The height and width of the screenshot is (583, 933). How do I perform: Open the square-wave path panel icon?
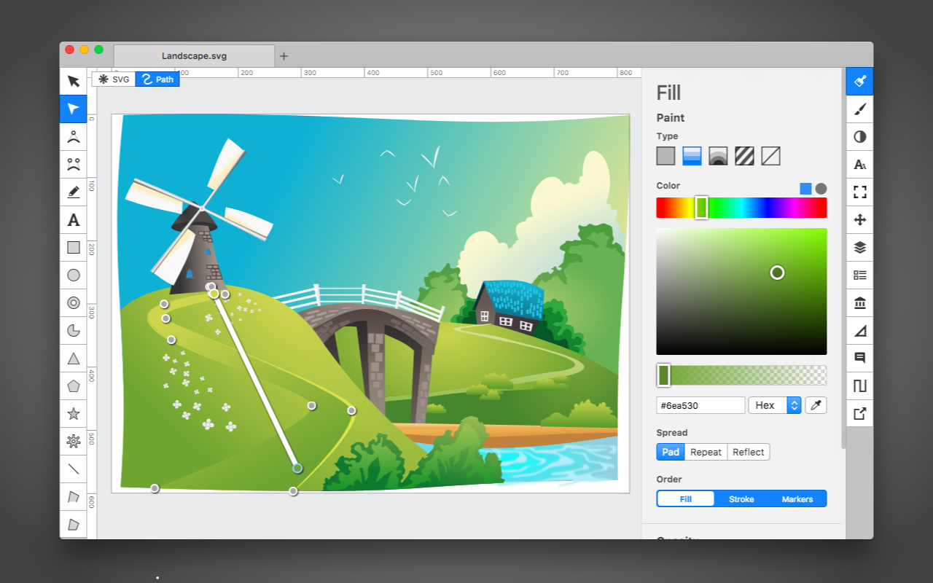[x=859, y=386]
